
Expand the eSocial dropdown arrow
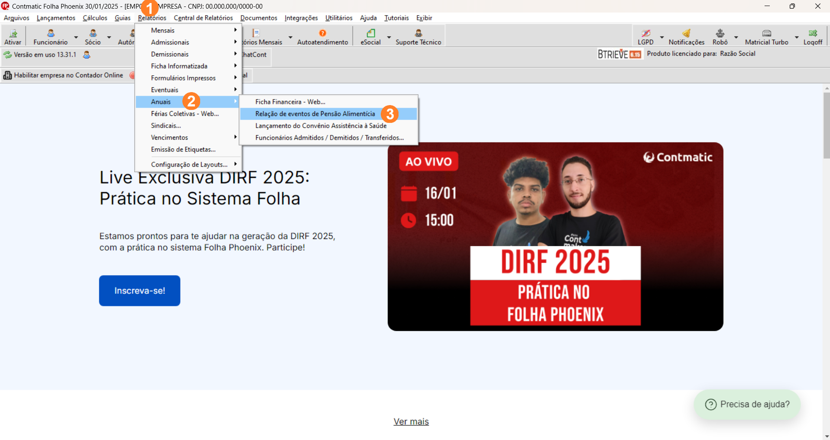click(x=389, y=37)
